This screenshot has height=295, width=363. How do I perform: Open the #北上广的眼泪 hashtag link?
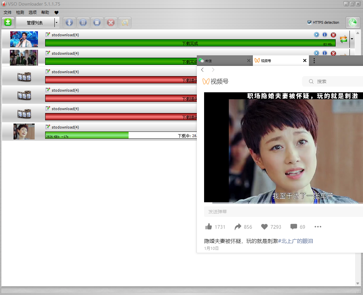pyautogui.click(x=295, y=241)
